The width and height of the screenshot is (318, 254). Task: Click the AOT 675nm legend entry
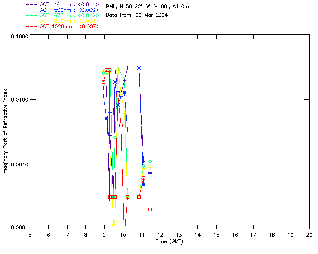click(x=63, y=15)
